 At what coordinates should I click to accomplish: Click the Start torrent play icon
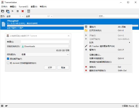(13, 11)
